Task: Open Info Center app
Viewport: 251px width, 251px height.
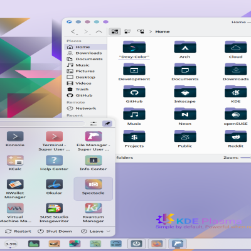Action: click(x=93, y=163)
